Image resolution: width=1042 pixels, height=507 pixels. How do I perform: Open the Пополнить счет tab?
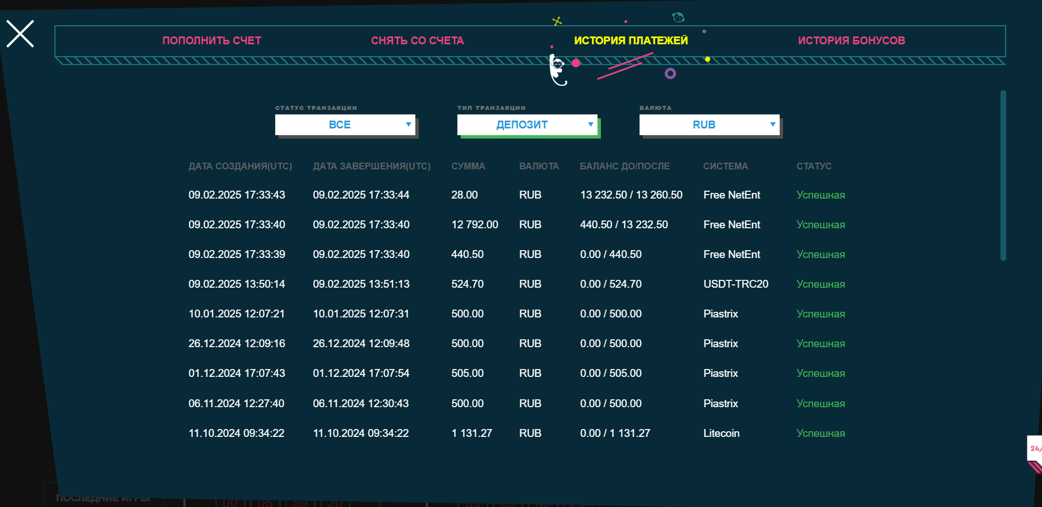pos(212,40)
